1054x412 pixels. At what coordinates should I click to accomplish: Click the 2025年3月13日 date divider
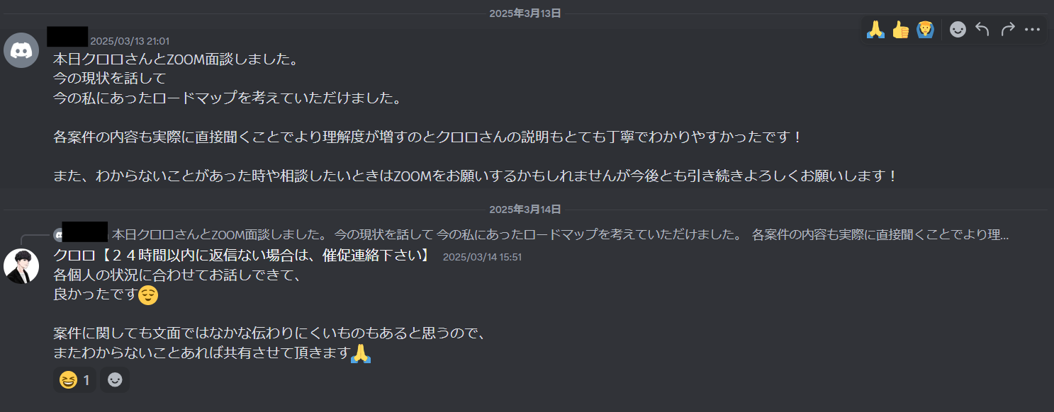pos(525,13)
